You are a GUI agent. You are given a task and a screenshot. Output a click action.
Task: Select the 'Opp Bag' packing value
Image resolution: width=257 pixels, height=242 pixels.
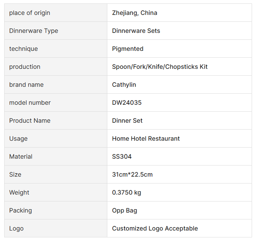pyautogui.click(x=124, y=211)
